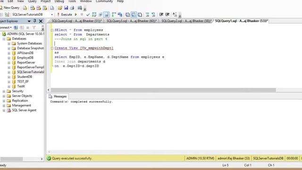Select the ReportServer database in tree
The width and height of the screenshot is (302, 170).
[x=26, y=62]
